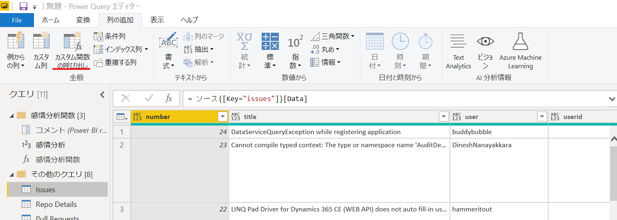Click the title column data type icon

point(235,117)
